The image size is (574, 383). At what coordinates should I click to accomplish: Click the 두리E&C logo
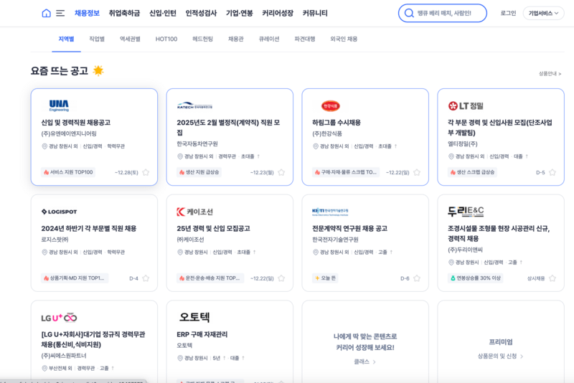point(466,211)
